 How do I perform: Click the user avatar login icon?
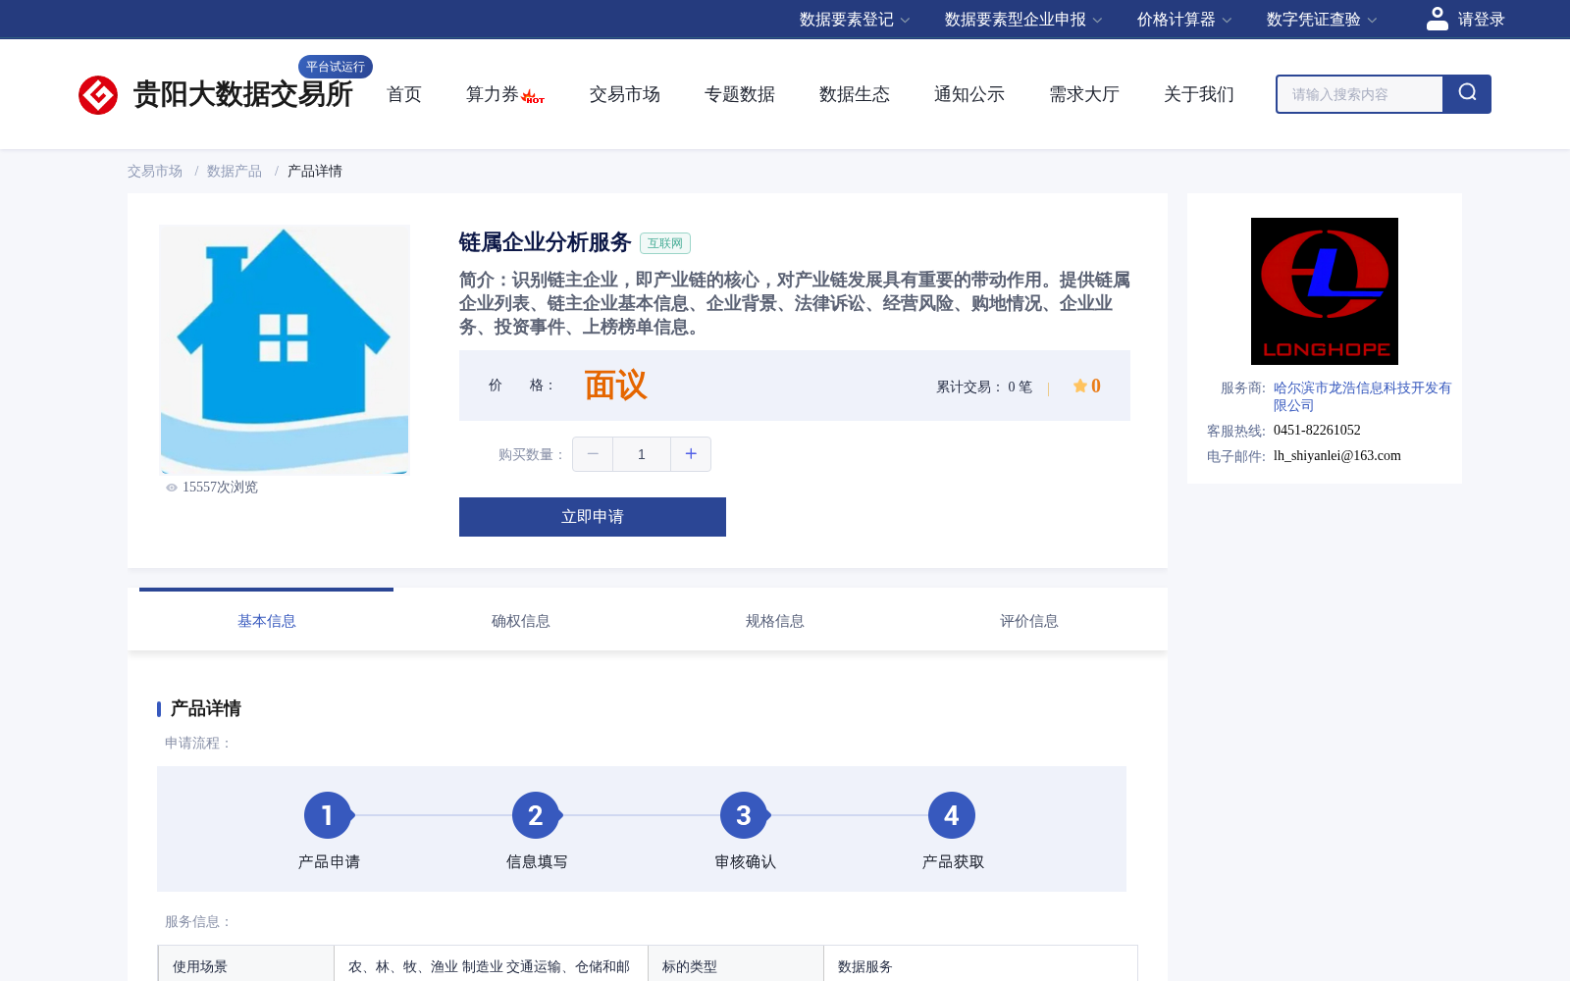(x=1438, y=19)
